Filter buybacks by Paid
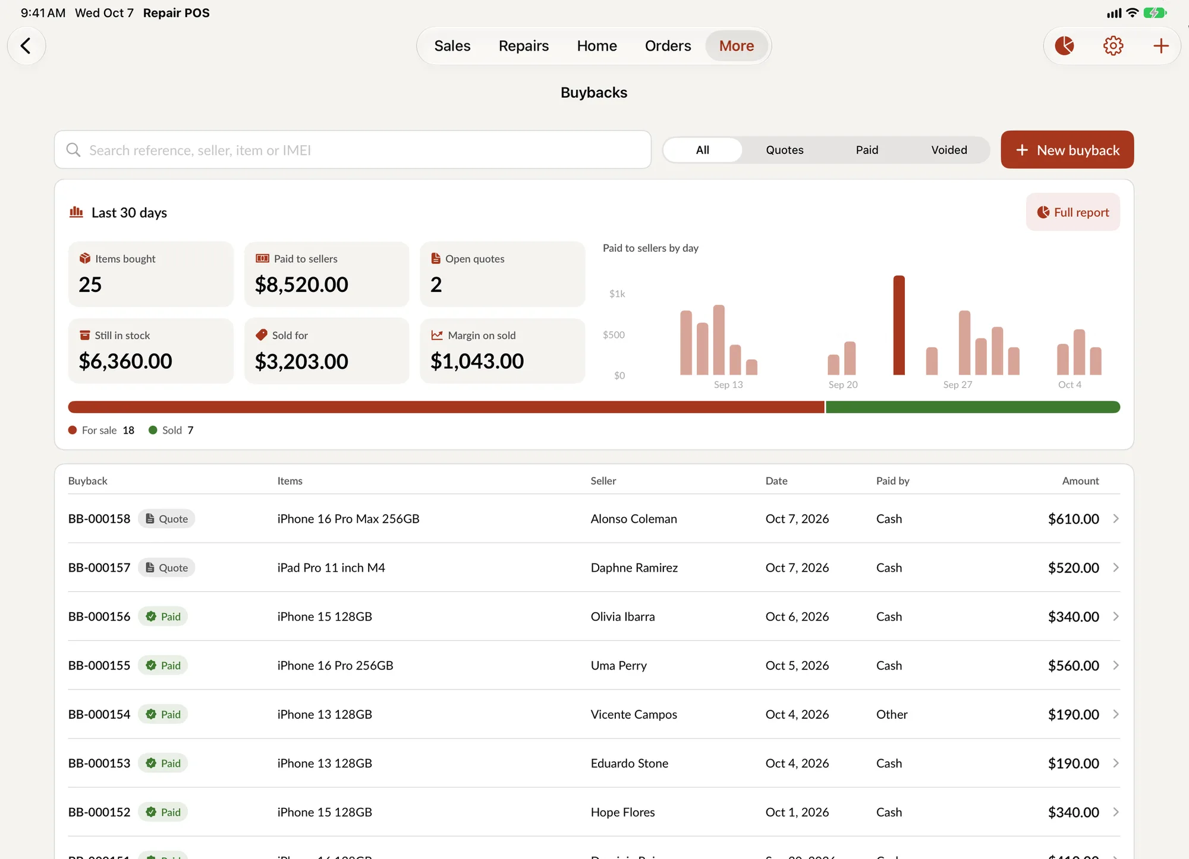The height and width of the screenshot is (859, 1189). click(867, 150)
